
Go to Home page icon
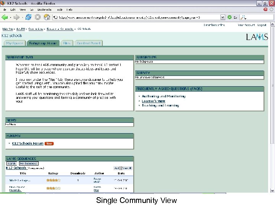47,17
